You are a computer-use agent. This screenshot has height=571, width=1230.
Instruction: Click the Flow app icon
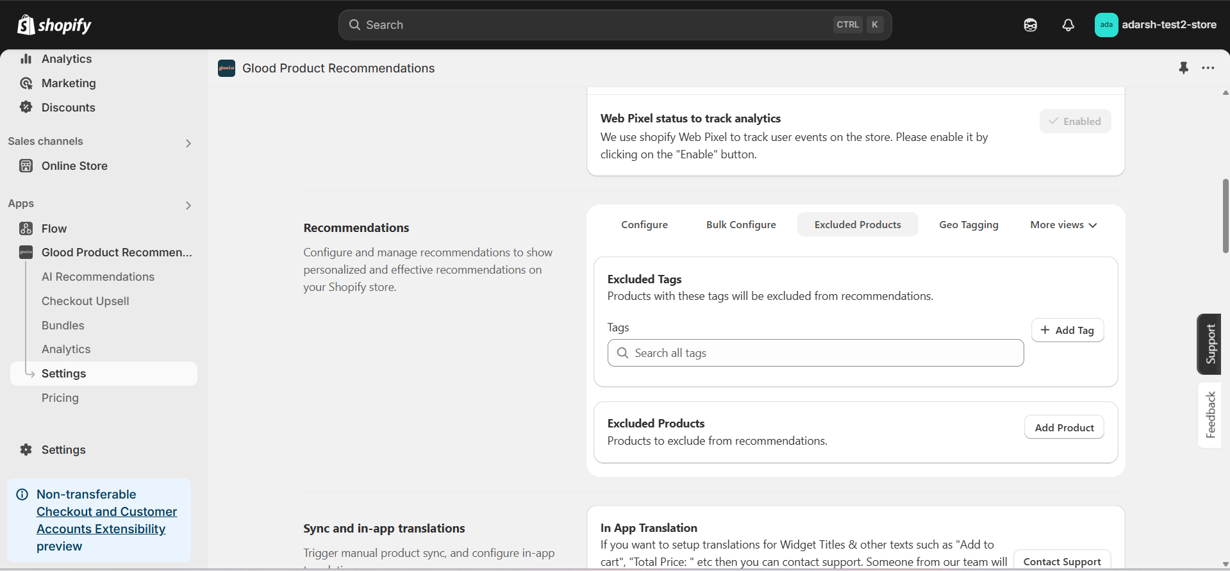click(x=26, y=229)
